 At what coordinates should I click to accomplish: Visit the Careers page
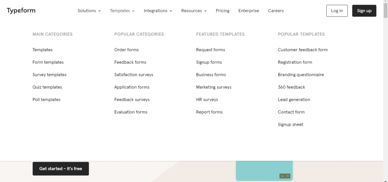click(x=276, y=11)
